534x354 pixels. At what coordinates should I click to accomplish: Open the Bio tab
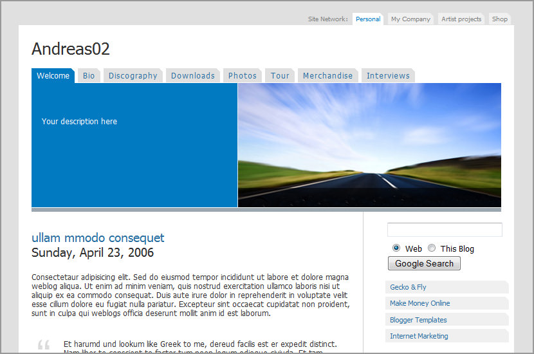point(89,76)
